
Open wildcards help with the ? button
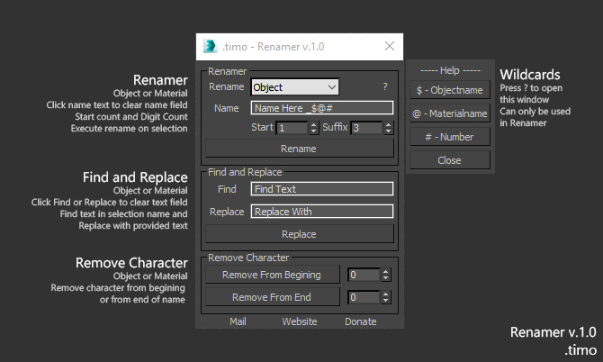coord(385,86)
